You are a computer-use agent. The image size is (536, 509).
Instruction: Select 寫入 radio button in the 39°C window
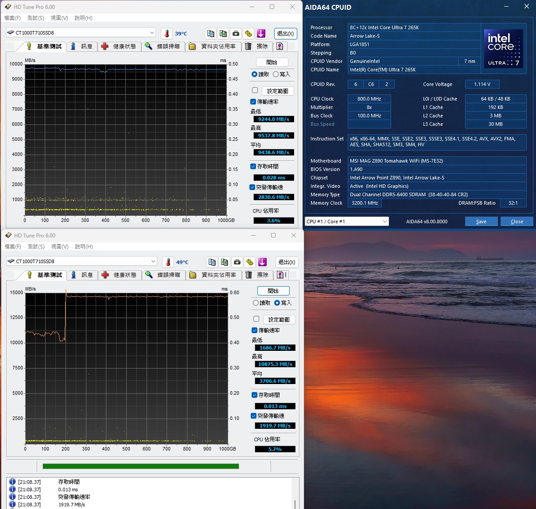click(276, 74)
